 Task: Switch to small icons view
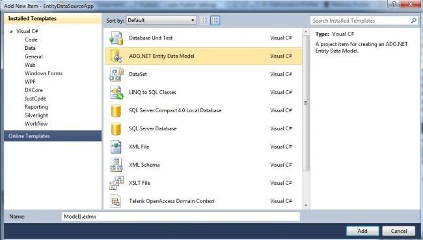click(x=204, y=20)
